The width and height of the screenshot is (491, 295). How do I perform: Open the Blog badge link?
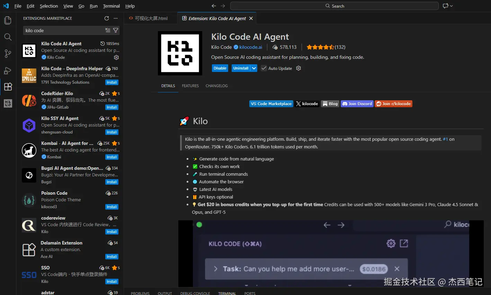(330, 104)
